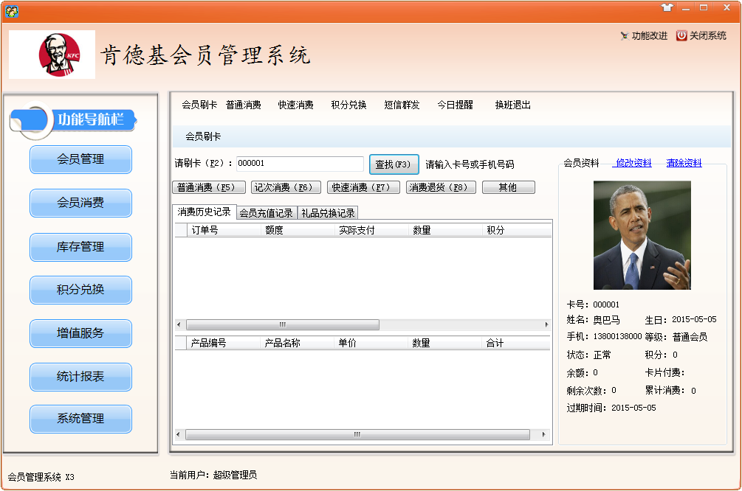Open 积分兑换 in the navigation sidebar

click(80, 290)
